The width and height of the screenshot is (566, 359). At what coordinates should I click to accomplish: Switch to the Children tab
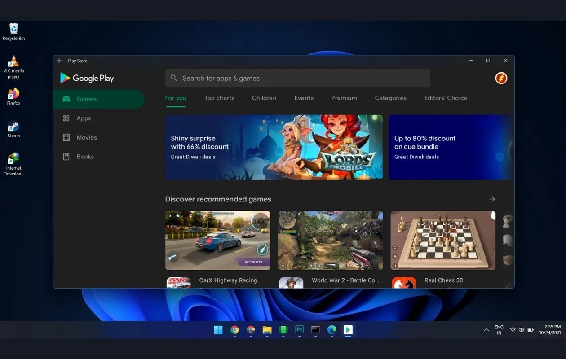[x=264, y=98]
